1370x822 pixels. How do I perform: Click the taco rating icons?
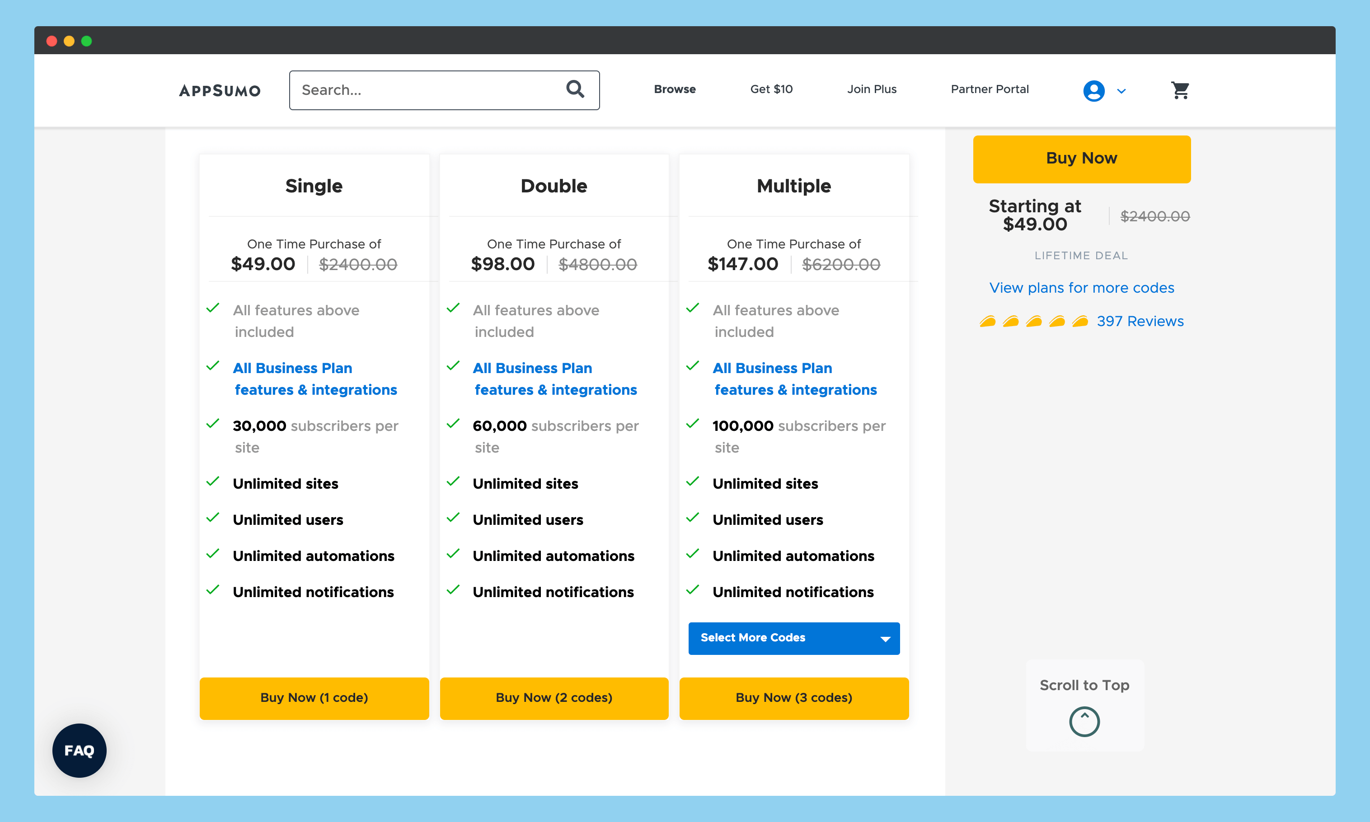pyautogui.click(x=1033, y=321)
